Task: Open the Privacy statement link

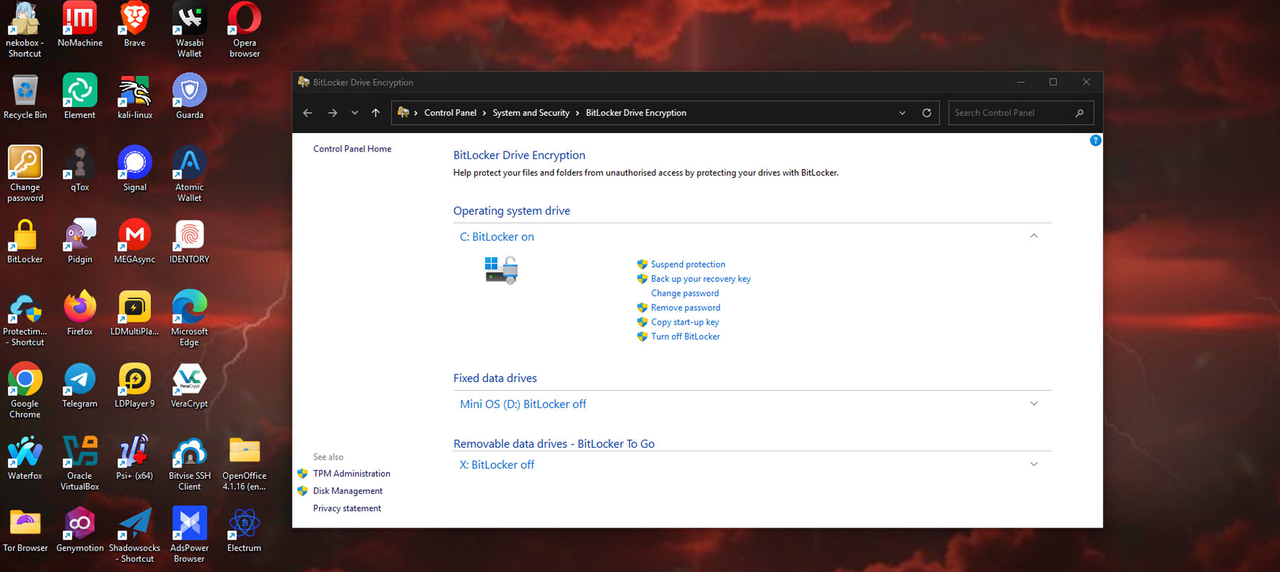Action: [347, 508]
